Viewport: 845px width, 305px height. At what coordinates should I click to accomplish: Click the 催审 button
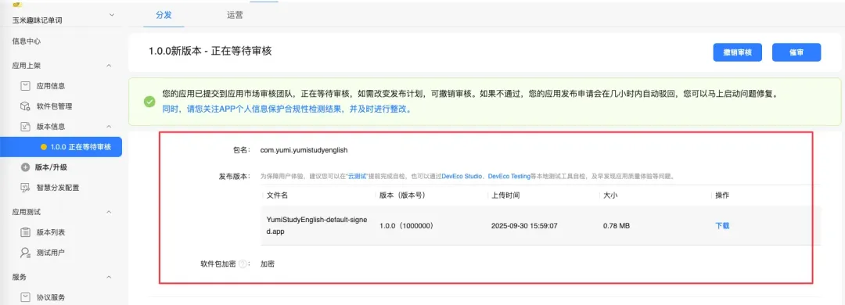[796, 52]
